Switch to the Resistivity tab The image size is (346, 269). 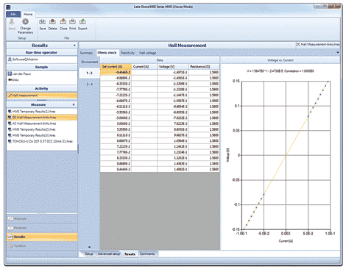tap(127, 53)
